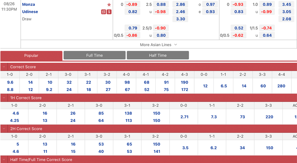Choose 1H correct score 0-0 odds 2.71
The width and height of the screenshot is (297, 163).
point(184,117)
